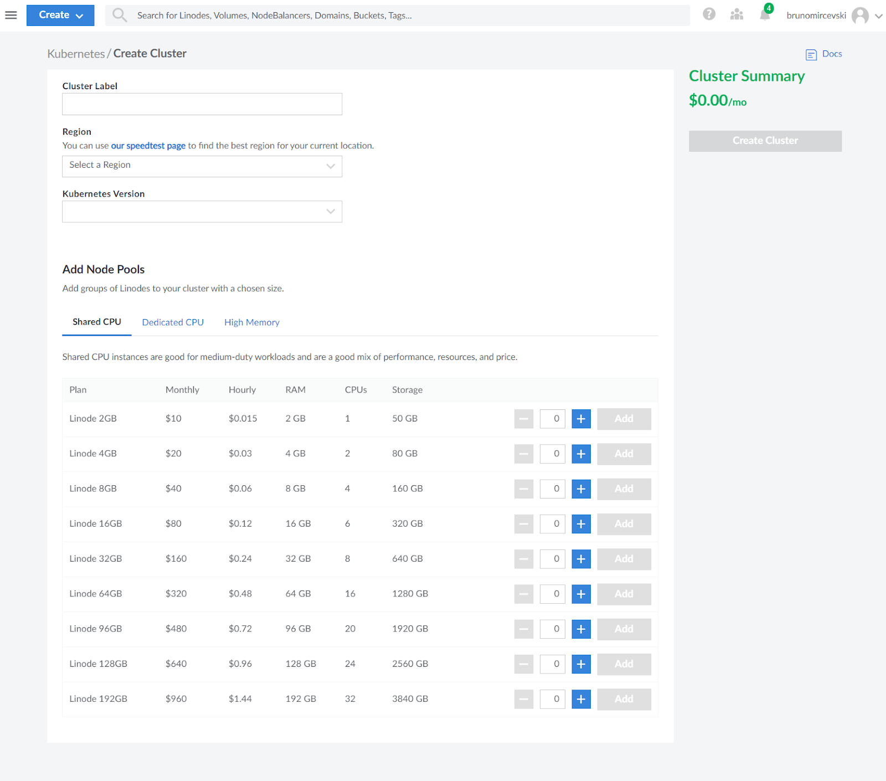This screenshot has height=781, width=886.
Task: Decrease Linode 2GB node count with minus
Action: point(524,419)
